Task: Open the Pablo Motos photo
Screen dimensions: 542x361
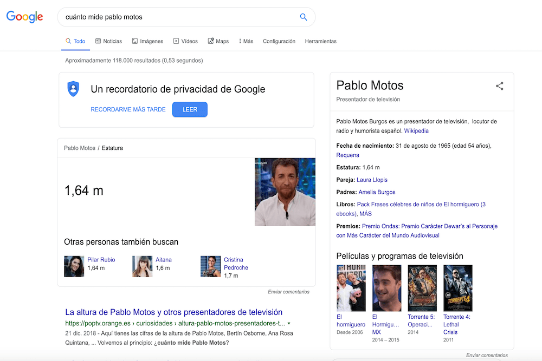Action: [285, 192]
